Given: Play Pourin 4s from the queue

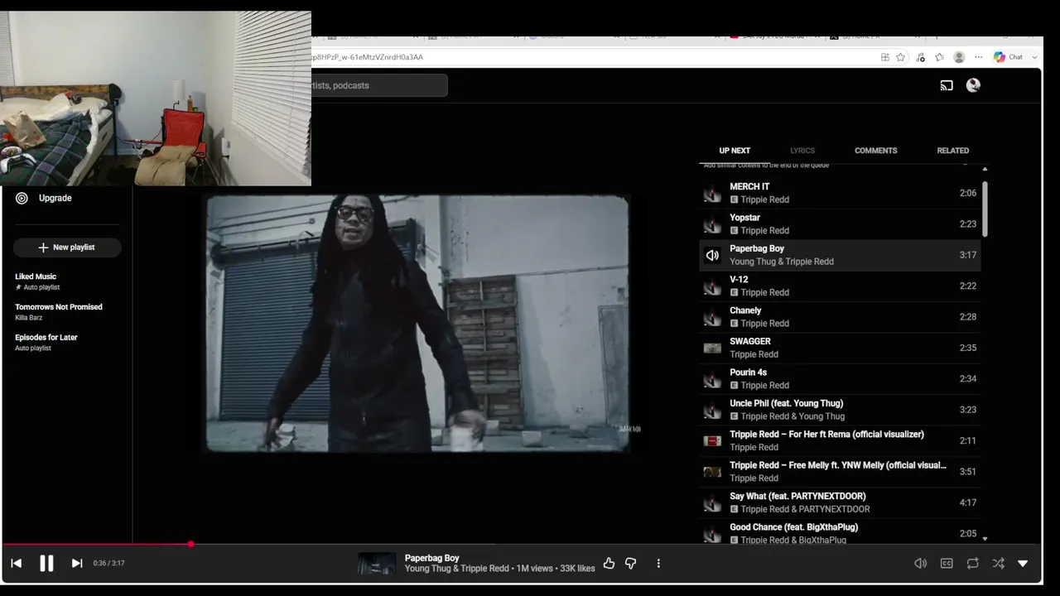Looking at the screenshot, I should point(840,379).
